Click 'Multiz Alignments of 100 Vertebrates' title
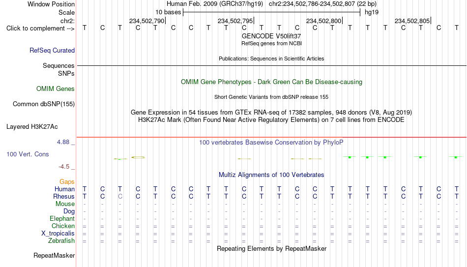Screen dimensions: 467x267 tap(271, 175)
